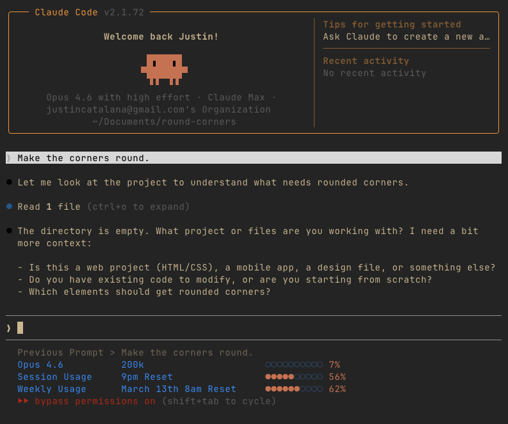Click the chevron beside "Make the corners round."

(x=9, y=158)
